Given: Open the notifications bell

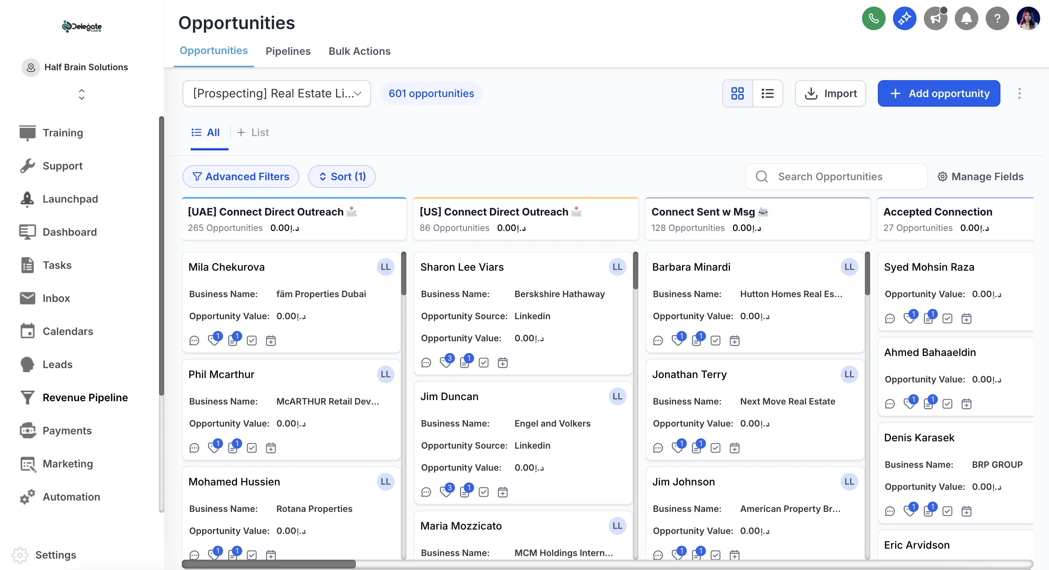Looking at the screenshot, I should (966, 18).
